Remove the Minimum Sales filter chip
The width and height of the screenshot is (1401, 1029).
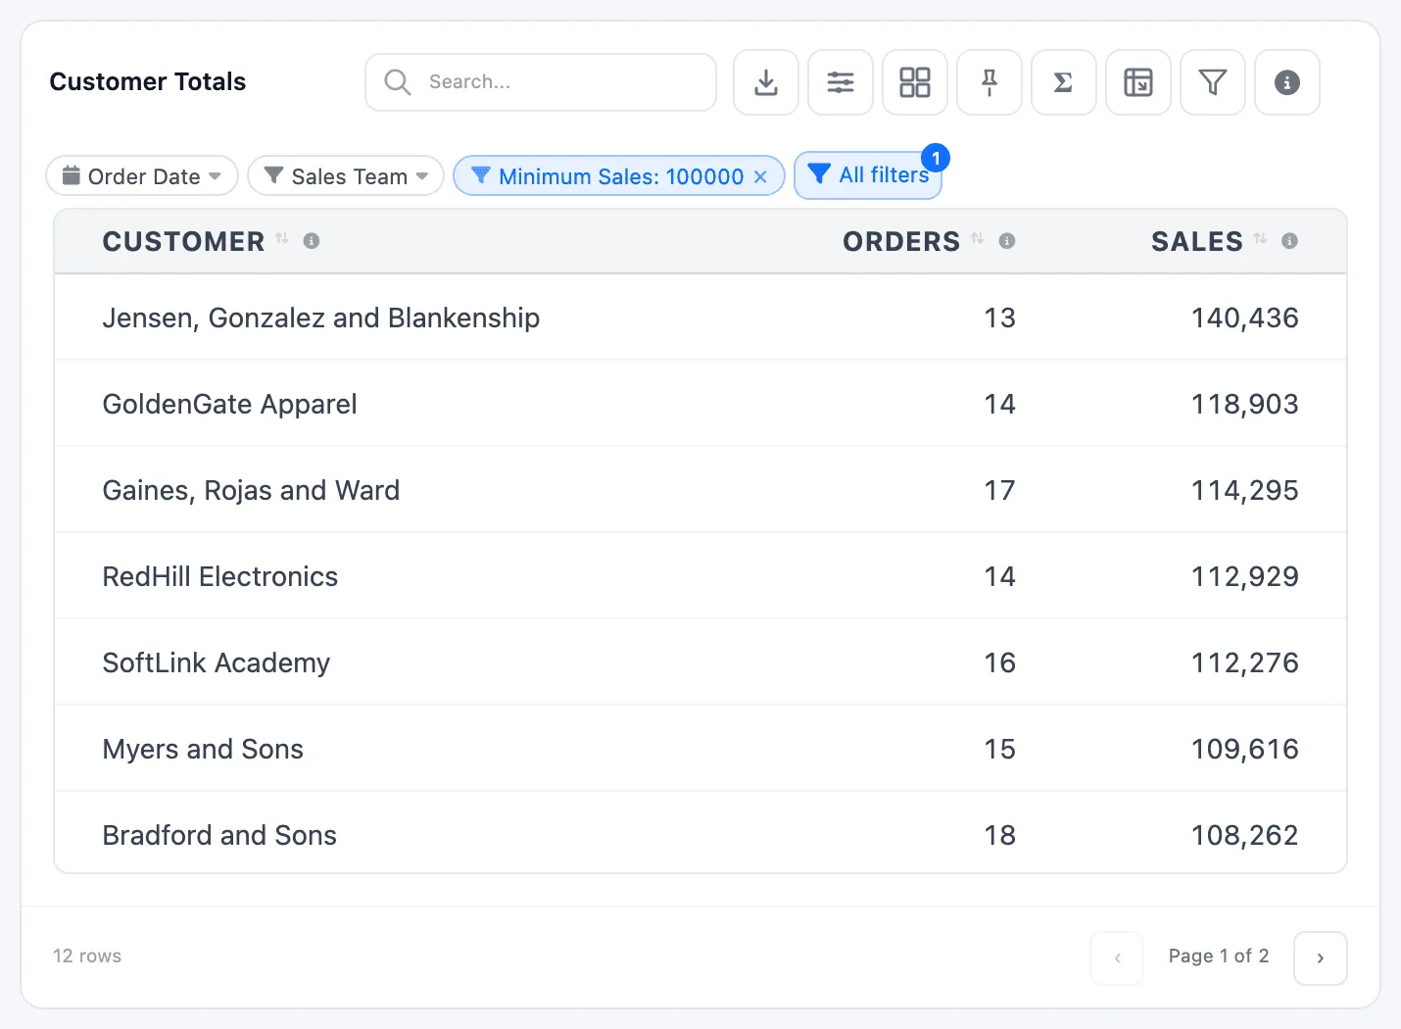760,177
